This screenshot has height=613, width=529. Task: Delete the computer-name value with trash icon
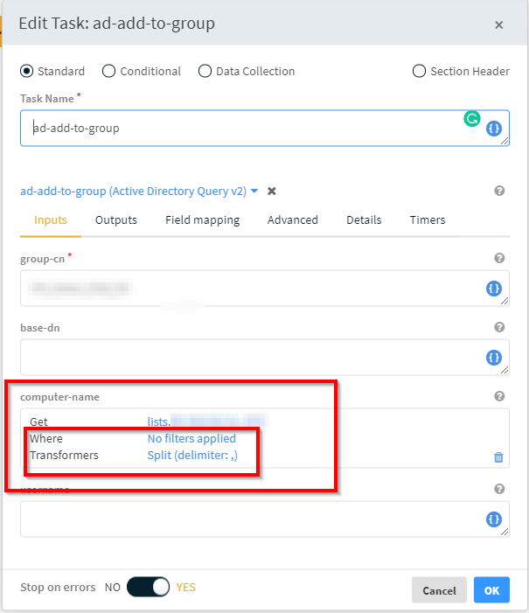click(x=498, y=456)
